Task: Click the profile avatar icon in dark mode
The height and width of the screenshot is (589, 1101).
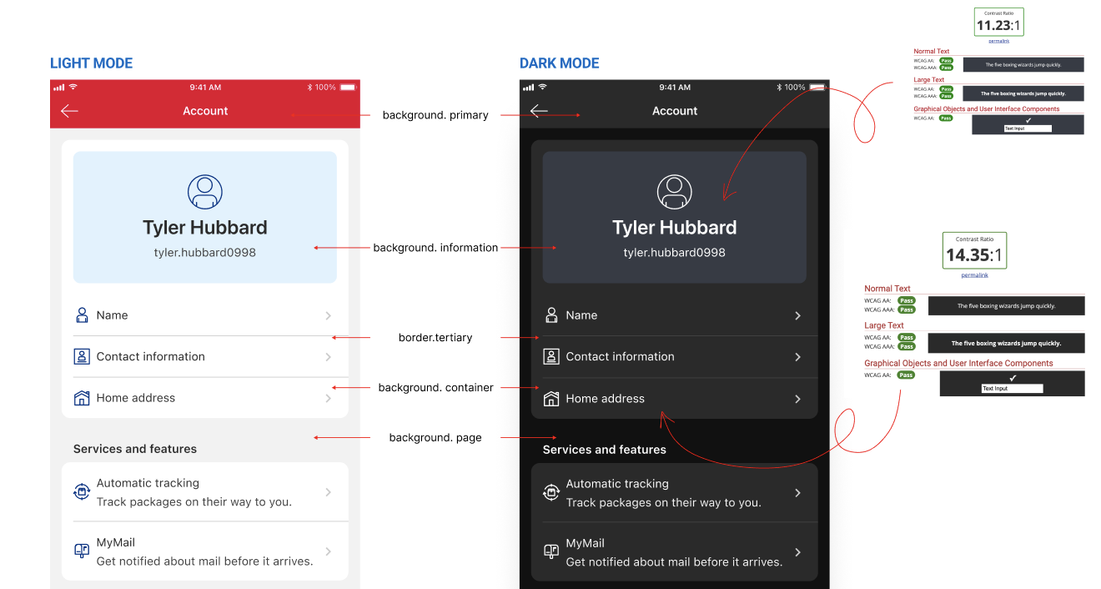Action: pos(674,192)
